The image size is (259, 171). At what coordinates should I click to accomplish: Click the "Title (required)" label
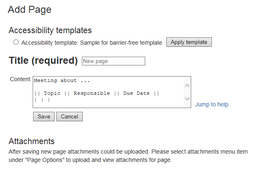click(x=43, y=61)
